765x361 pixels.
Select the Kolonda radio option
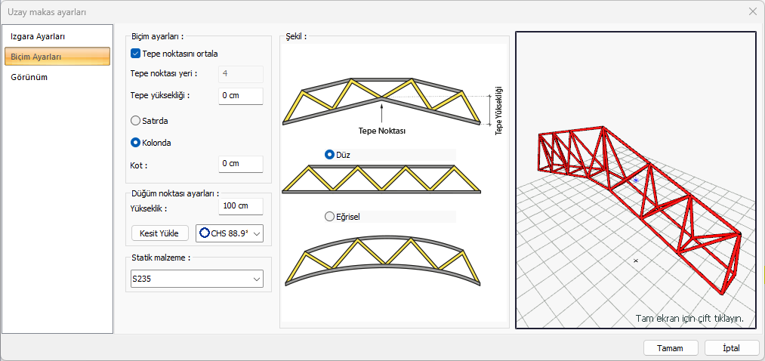tap(136, 142)
